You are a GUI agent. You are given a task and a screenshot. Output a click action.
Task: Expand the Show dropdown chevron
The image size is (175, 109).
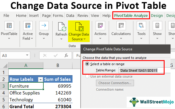click(157, 39)
